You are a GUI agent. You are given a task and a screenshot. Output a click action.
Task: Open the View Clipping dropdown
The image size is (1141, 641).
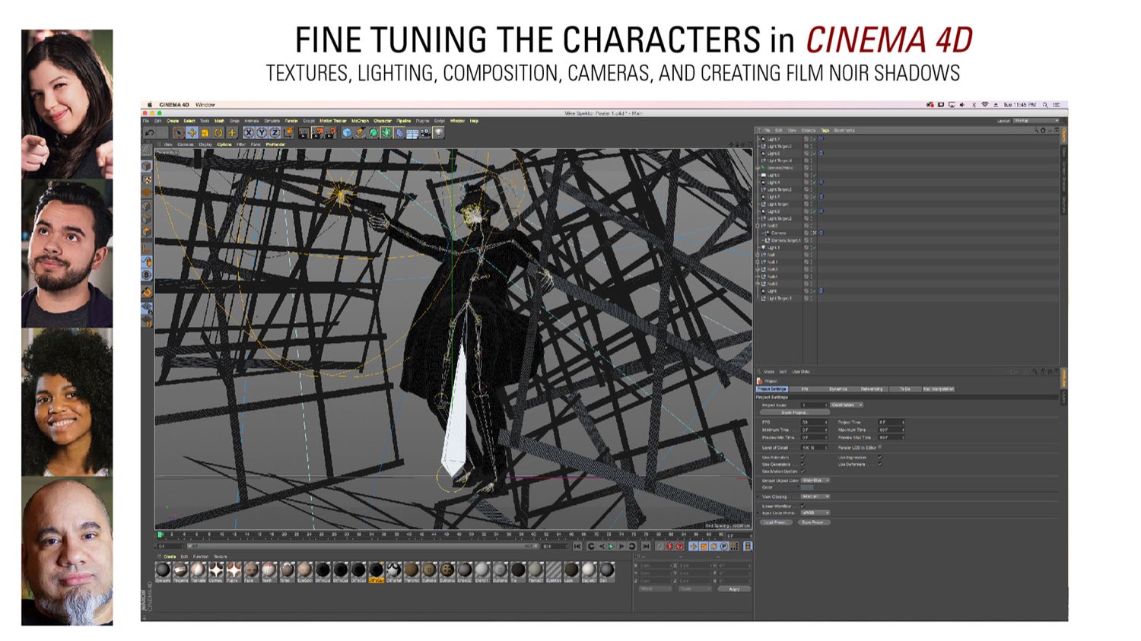coord(815,497)
